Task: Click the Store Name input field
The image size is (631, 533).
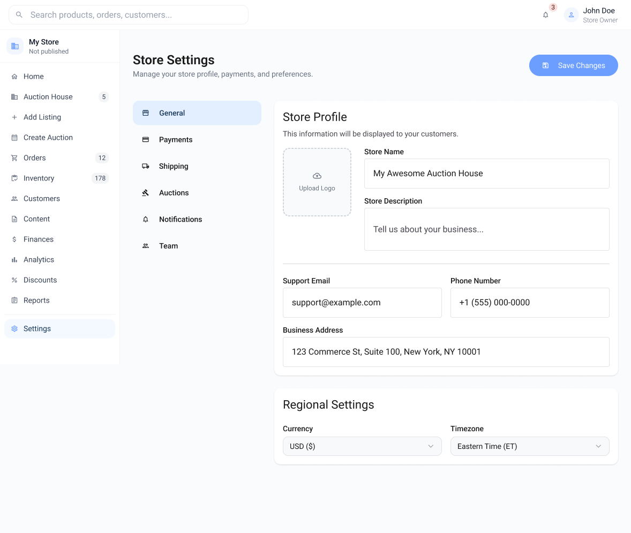Action: pyautogui.click(x=486, y=174)
